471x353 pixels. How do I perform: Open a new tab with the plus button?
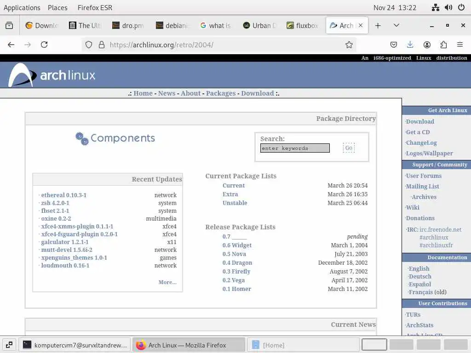(x=378, y=26)
